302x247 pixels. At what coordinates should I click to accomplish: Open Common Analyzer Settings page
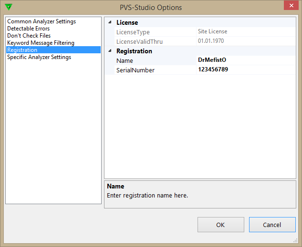tap(42, 21)
